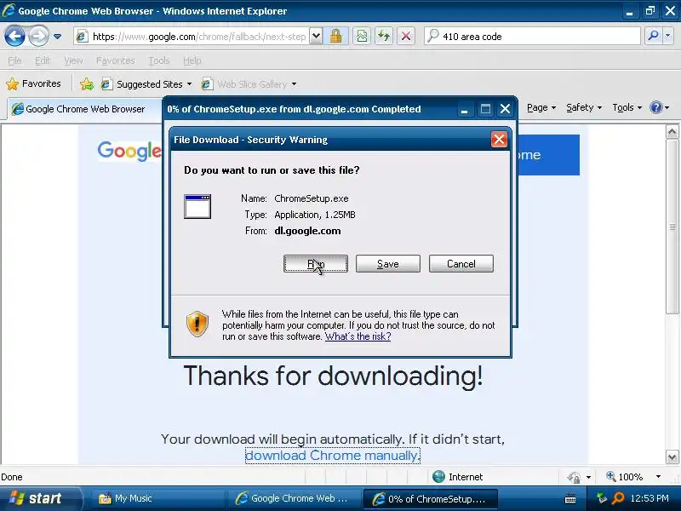Open the File menu
The image size is (681, 511).
[14, 60]
